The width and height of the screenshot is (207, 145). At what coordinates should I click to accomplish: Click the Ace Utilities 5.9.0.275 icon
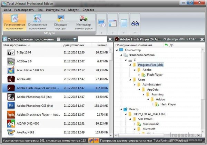coord(11,70)
